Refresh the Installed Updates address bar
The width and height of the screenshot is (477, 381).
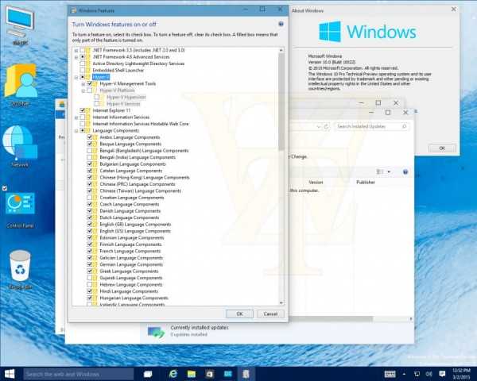(326, 126)
